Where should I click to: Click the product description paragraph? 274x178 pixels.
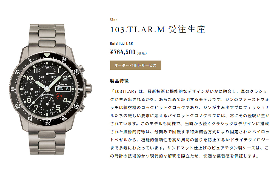click(190, 124)
